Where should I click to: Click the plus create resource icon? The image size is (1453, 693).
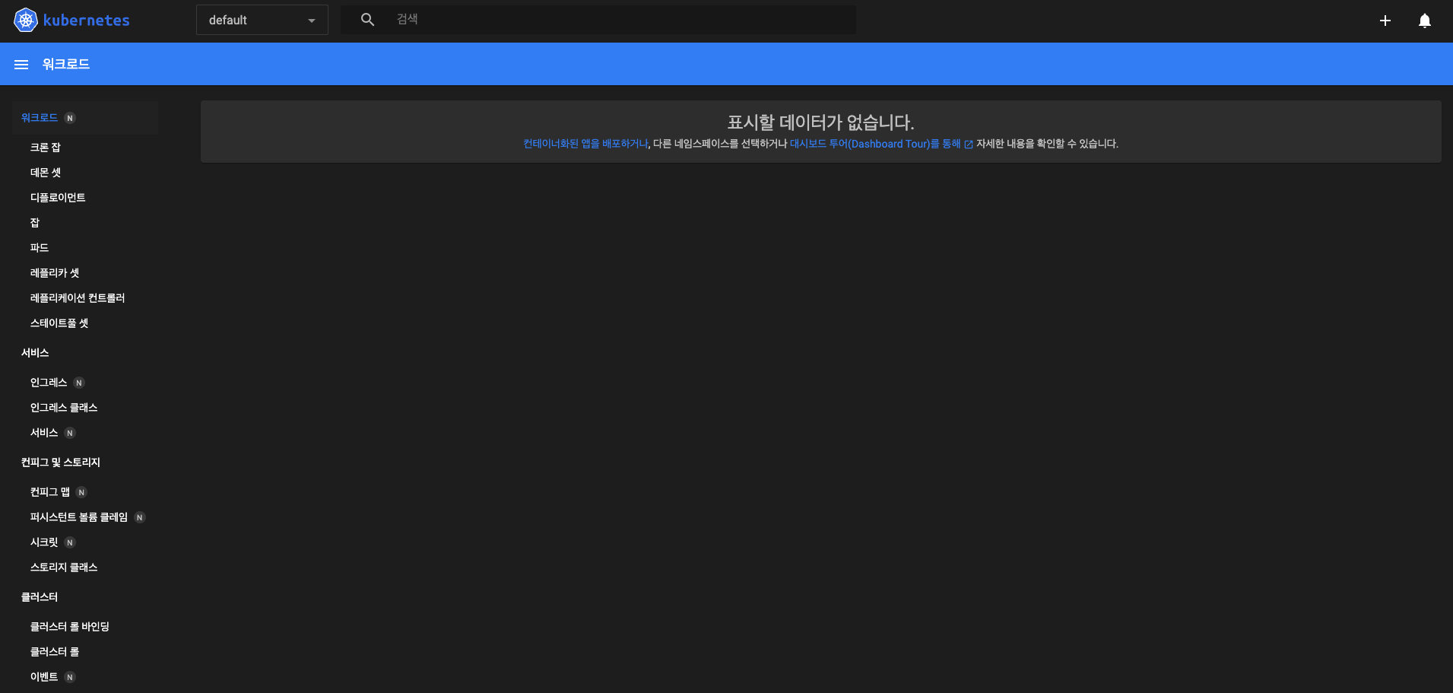(1385, 21)
